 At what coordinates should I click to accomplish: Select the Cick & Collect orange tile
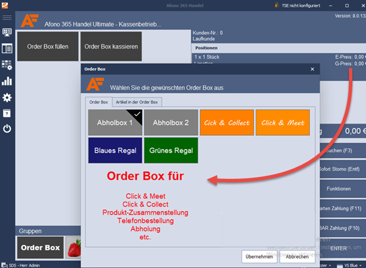pyautogui.click(x=227, y=122)
